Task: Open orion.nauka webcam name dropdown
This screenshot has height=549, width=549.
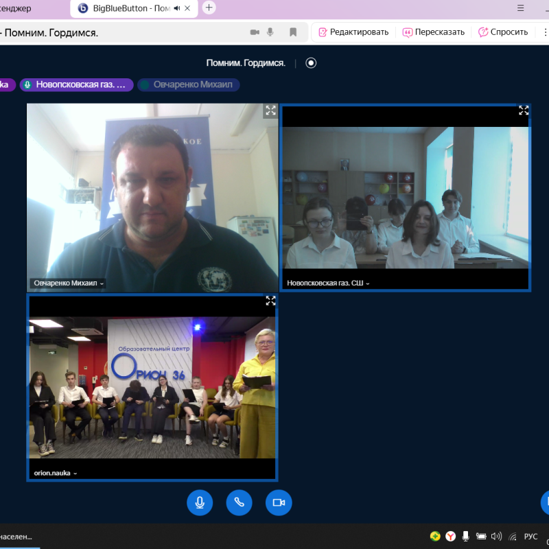Action: tap(56, 473)
